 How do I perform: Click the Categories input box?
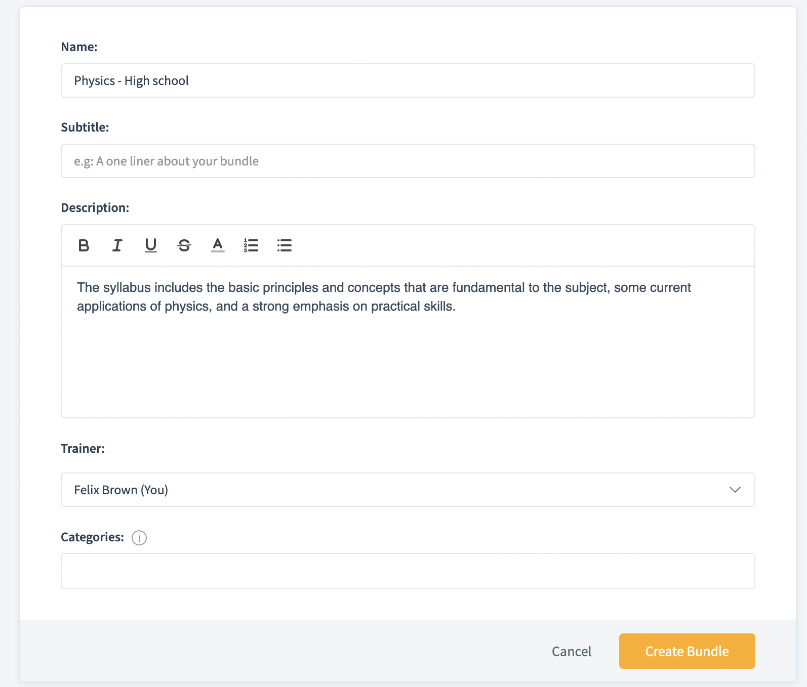(x=408, y=571)
